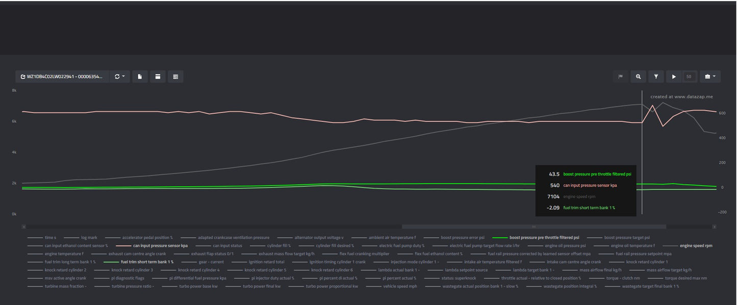Screen dimensions: 737x305
Task: Click the flag marker icon
Action: 621,77
